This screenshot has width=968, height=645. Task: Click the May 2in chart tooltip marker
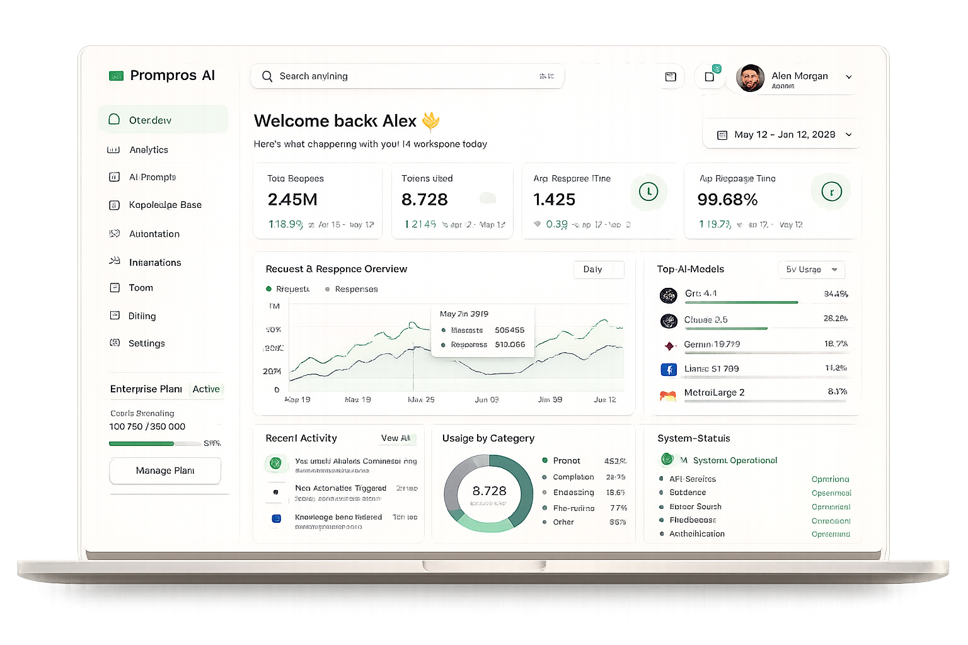tap(413, 326)
